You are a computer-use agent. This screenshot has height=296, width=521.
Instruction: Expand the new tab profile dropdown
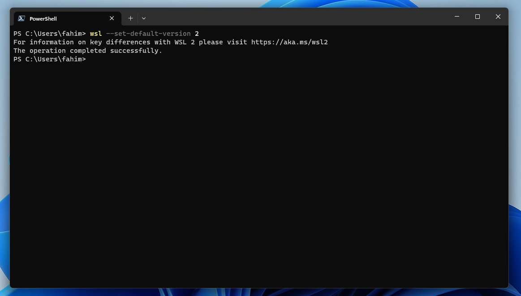click(144, 18)
